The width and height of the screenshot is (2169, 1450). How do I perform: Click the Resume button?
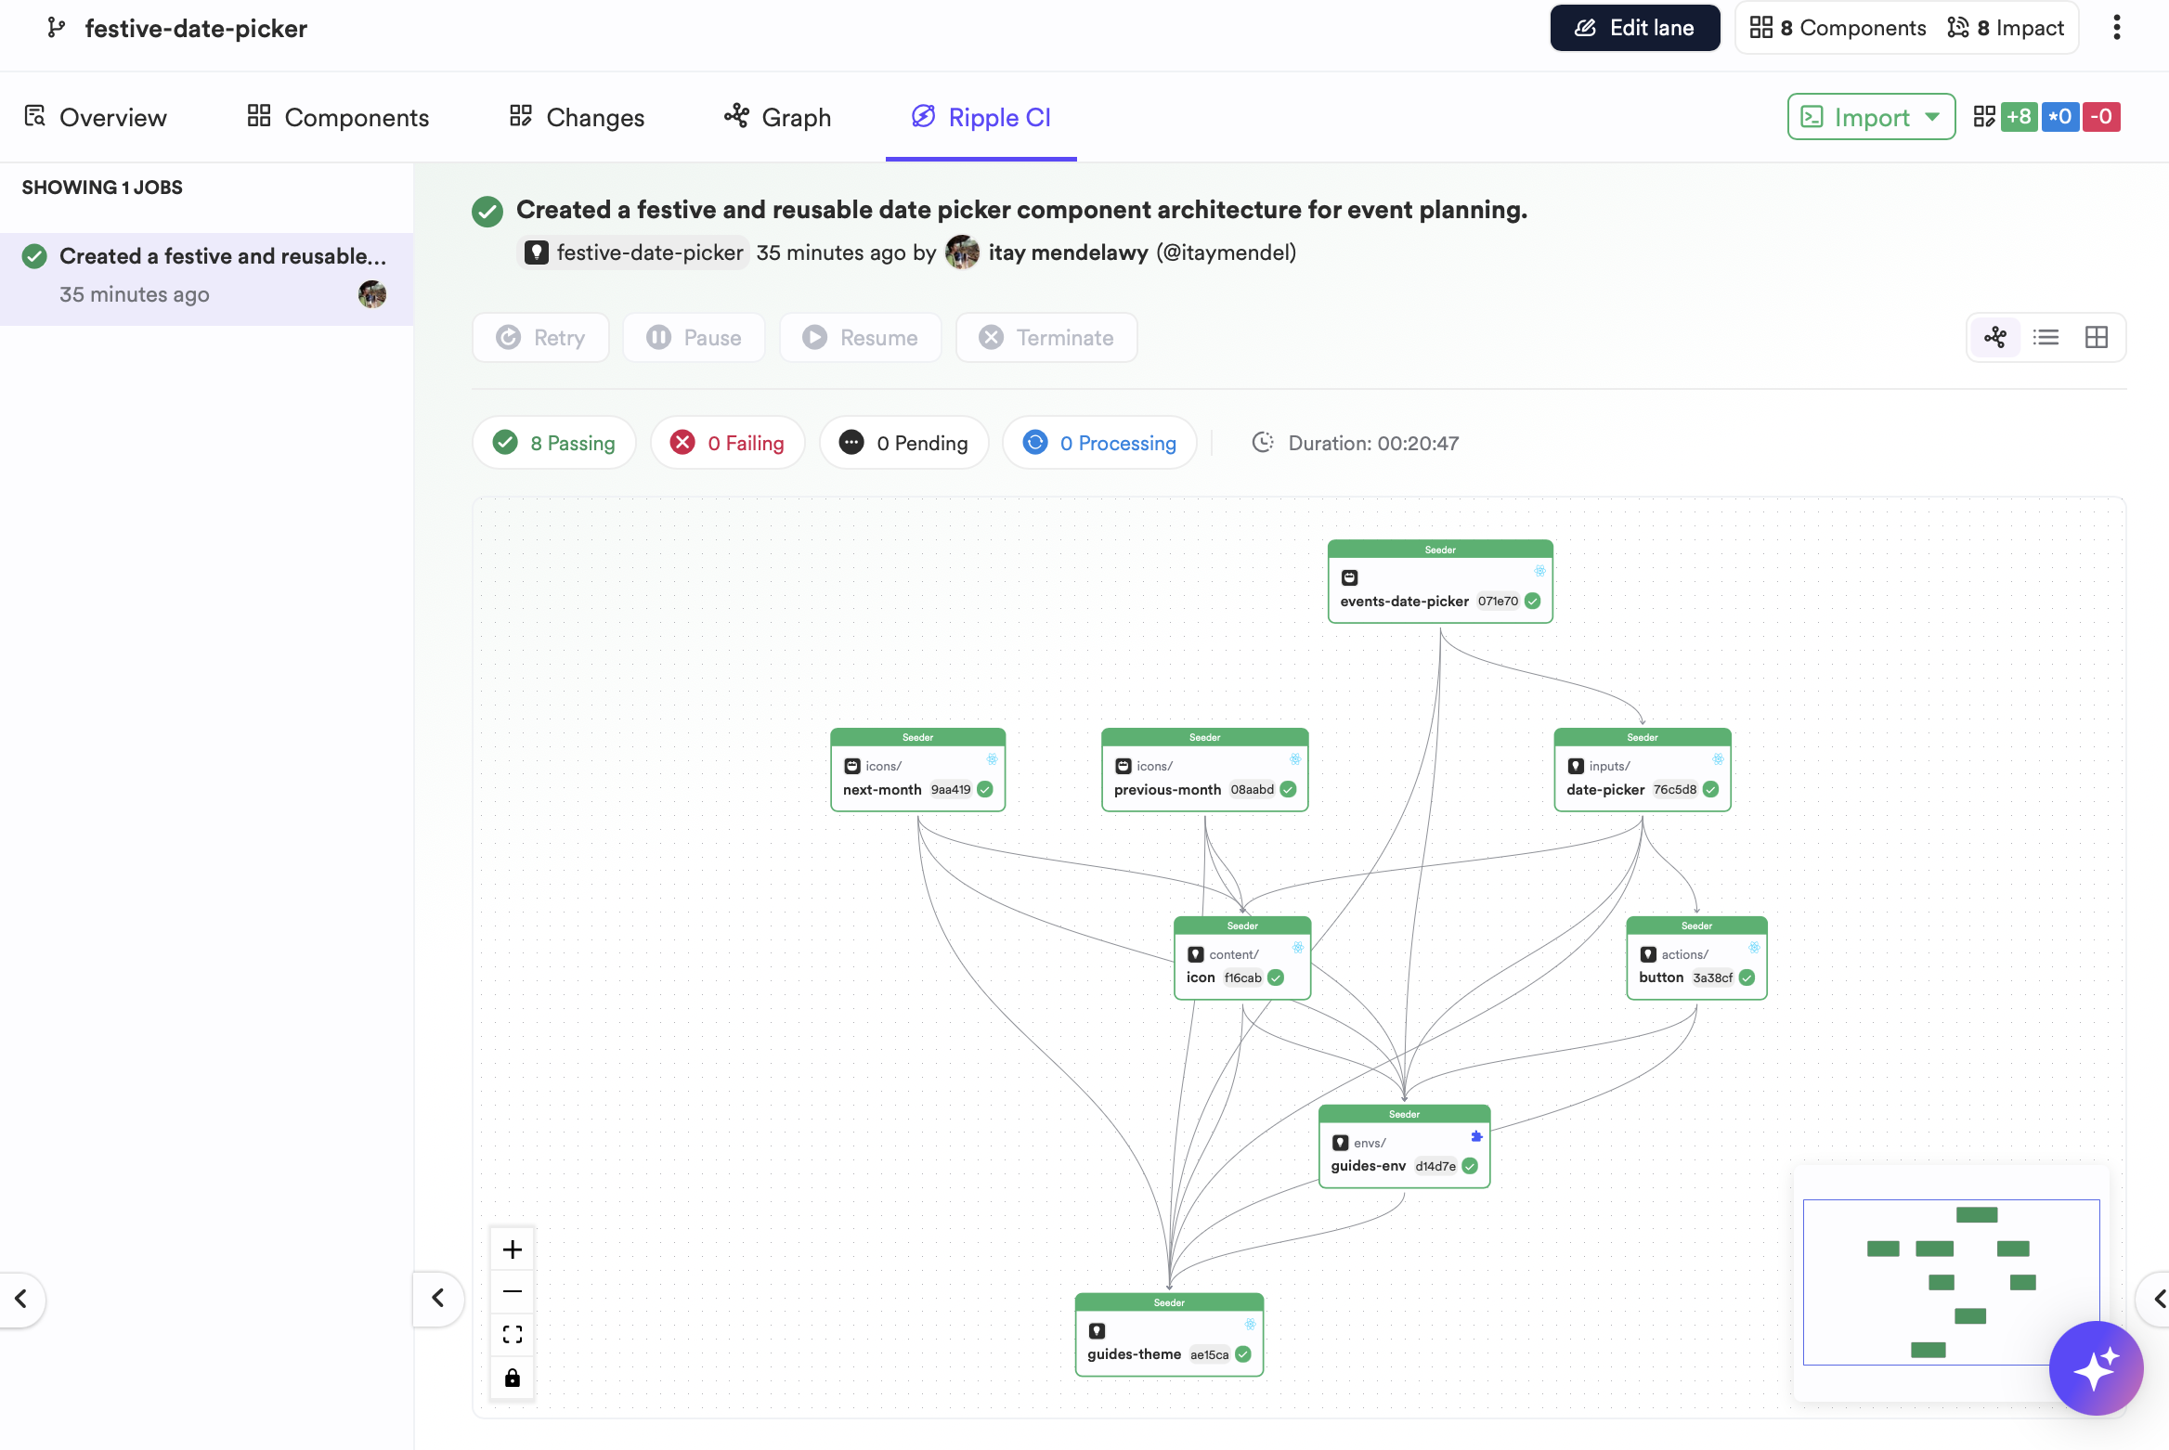pos(861,338)
